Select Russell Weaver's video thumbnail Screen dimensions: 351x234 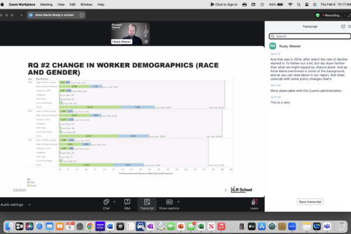[x=128, y=33]
